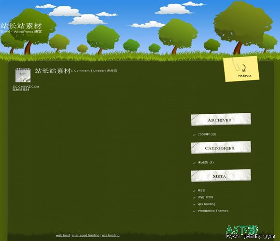Follow the managed hosting footer link
Screen dimensions: 280x241
pyautogui.click(x=86, y=235)
